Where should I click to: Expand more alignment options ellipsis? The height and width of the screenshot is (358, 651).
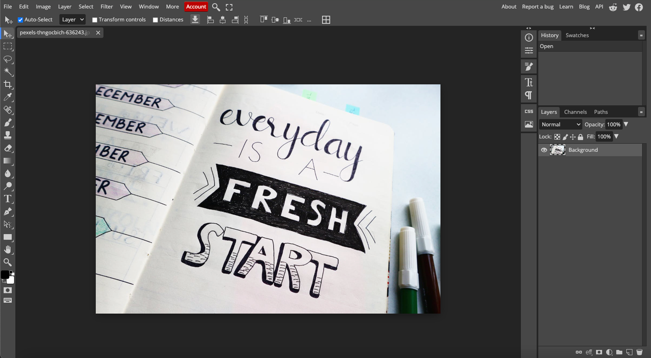(x=309, y=20)
